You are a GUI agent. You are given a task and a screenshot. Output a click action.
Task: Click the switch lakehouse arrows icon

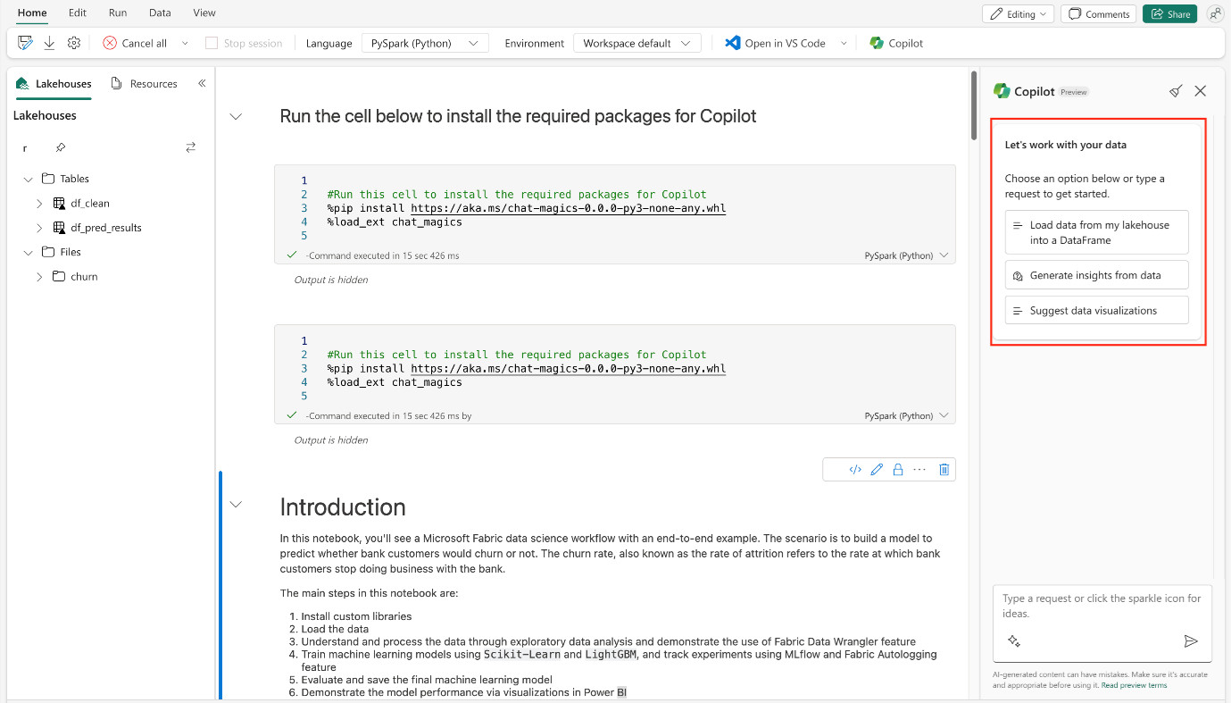pyautogui.click(x=190, y=147)
